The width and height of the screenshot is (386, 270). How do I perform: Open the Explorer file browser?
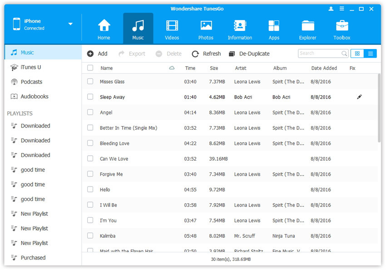click(308, 29)
